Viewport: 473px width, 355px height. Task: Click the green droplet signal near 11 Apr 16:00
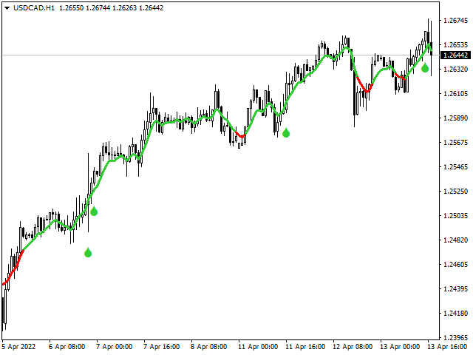[286, 132]
